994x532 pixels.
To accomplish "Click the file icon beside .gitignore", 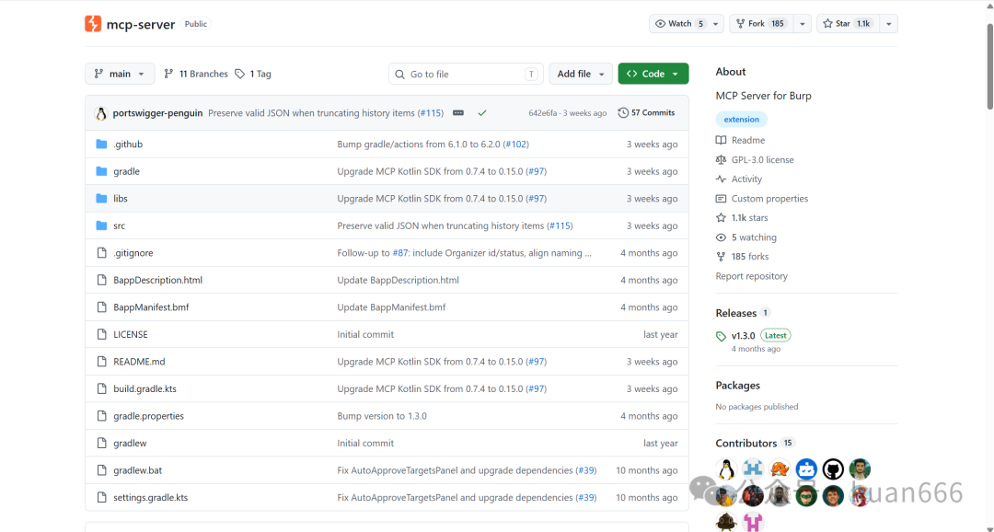I will [101, 253].
